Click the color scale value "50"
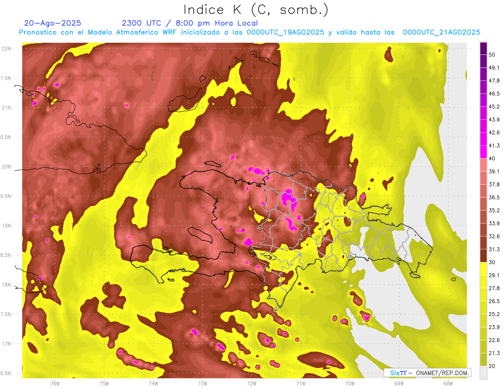503x389 pixels. tap(492, 55)
